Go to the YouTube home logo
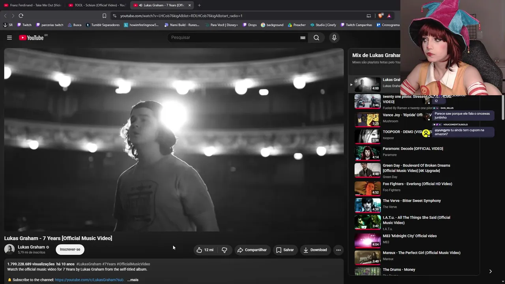 (31, 37)
